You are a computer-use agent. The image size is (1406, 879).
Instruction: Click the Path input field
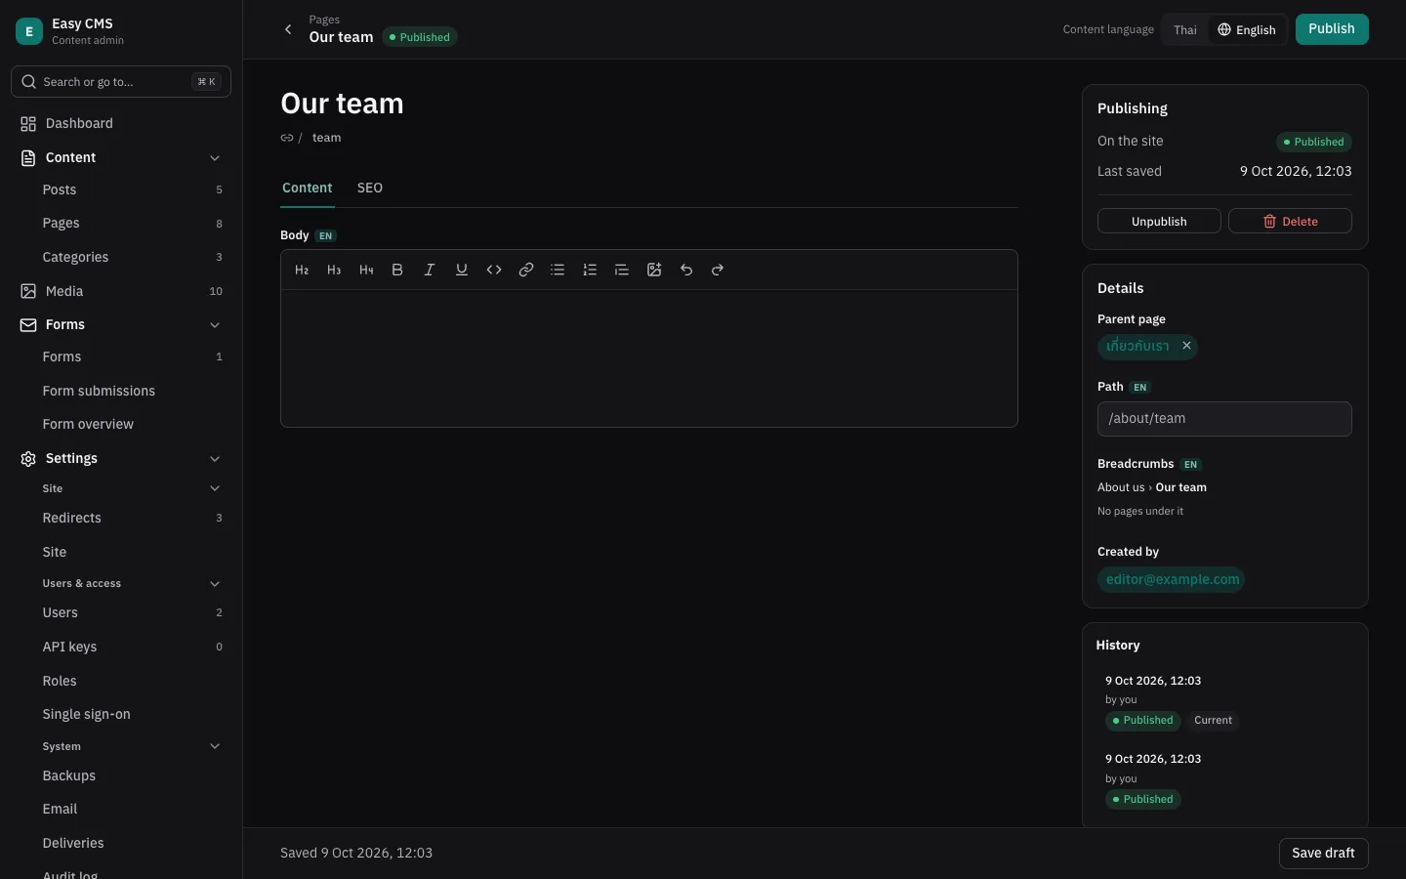coord(1224,419)
